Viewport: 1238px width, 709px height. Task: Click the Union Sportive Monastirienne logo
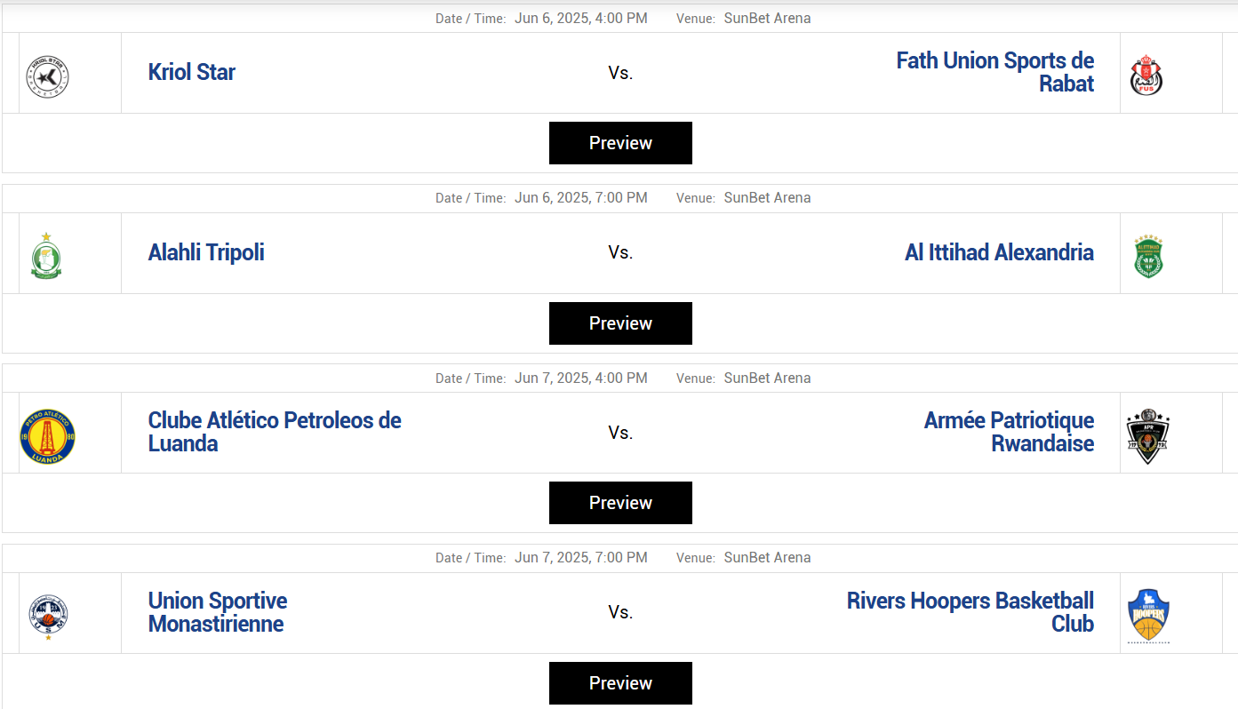click(47, 616)
